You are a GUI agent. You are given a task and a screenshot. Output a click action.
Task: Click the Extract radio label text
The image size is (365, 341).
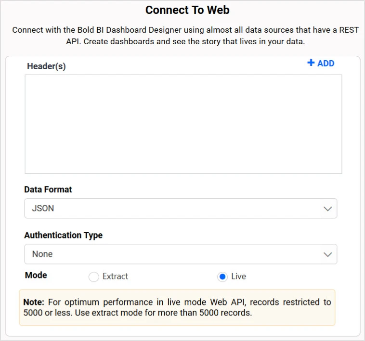pyautogui.click(x=115, y=277)
